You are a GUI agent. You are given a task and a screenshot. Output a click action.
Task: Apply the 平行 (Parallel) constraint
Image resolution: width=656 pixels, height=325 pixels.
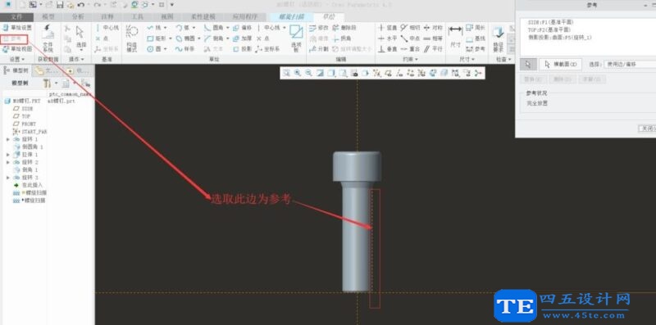pos(433,49)
